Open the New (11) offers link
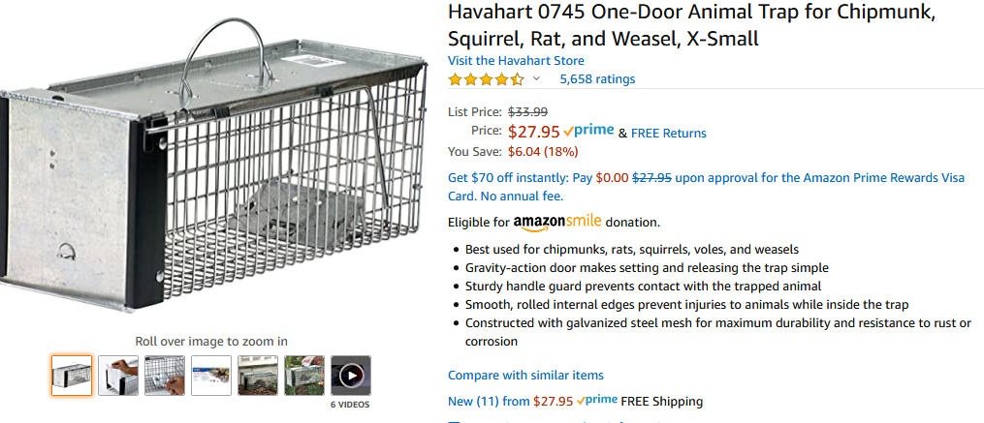Screen dimensions: 984x423 pos(489,401)
